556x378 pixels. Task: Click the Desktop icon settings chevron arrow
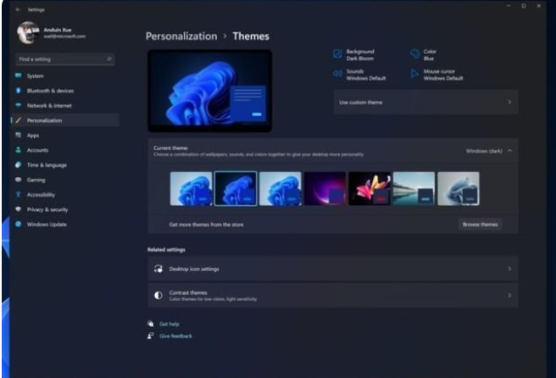[x=509, y=269]
